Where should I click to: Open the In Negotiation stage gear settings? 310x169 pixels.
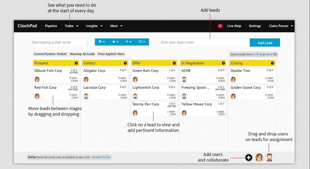point(223,63)
